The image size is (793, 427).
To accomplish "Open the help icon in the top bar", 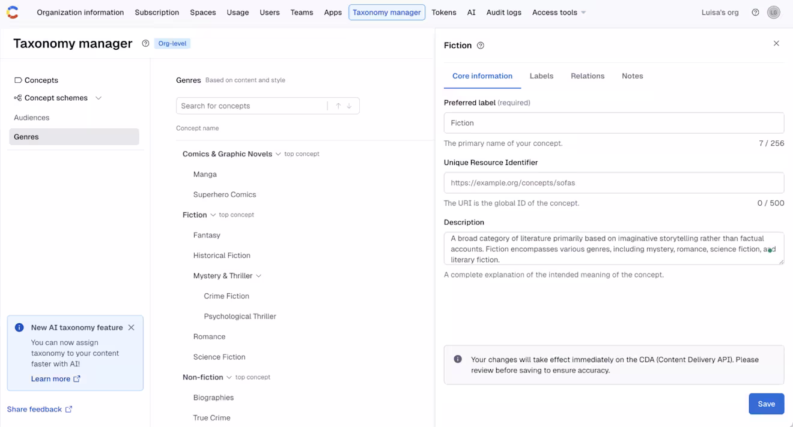I will (755, 12).
